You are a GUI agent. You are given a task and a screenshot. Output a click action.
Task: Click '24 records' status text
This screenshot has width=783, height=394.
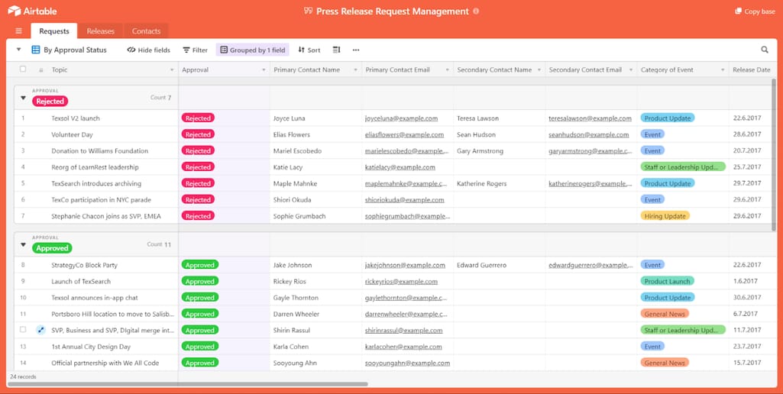click(x=23, y=376)
